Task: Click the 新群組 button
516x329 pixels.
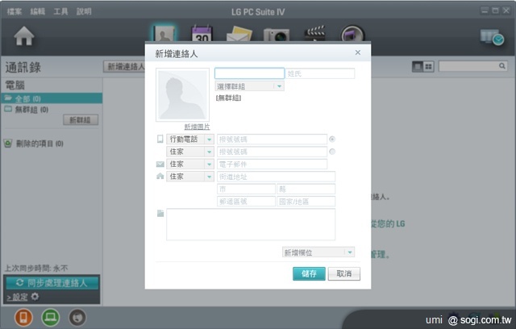Action: [81, 120]
